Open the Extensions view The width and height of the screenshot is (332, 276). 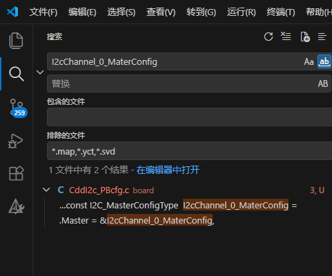[16, 173]
